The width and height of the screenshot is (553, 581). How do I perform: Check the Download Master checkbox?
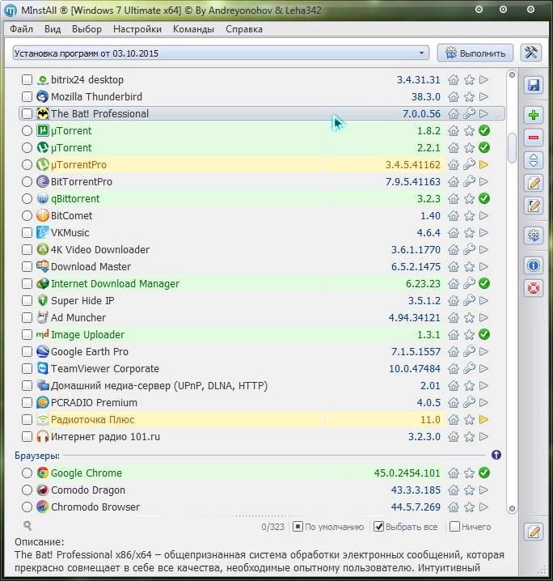(27, 267)
